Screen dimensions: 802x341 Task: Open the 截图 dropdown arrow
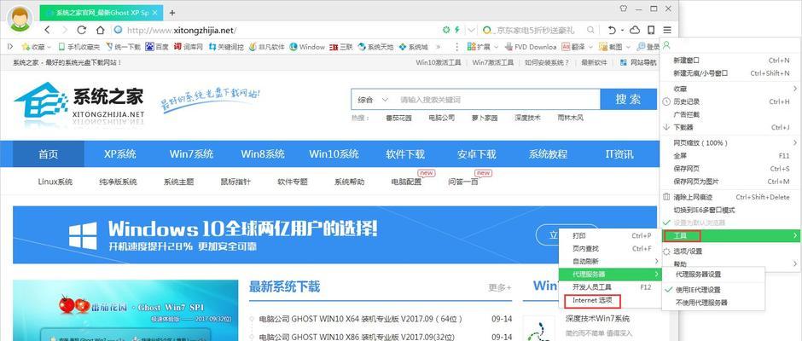(x=628, y=47)
